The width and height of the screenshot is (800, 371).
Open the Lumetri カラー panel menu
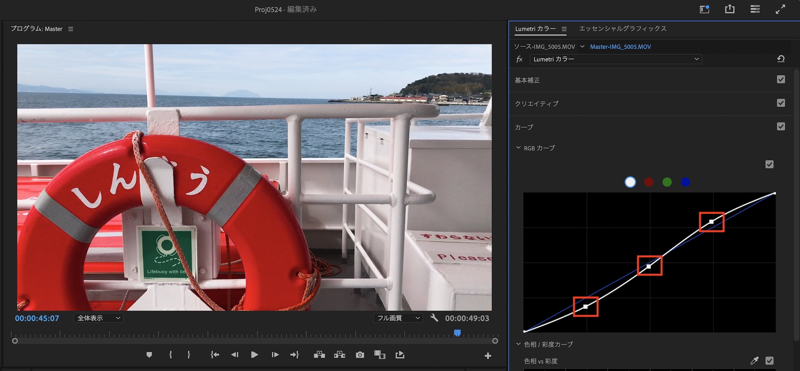click(564, 29)
